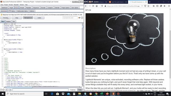Open the User options tab

tap(75, 8)
